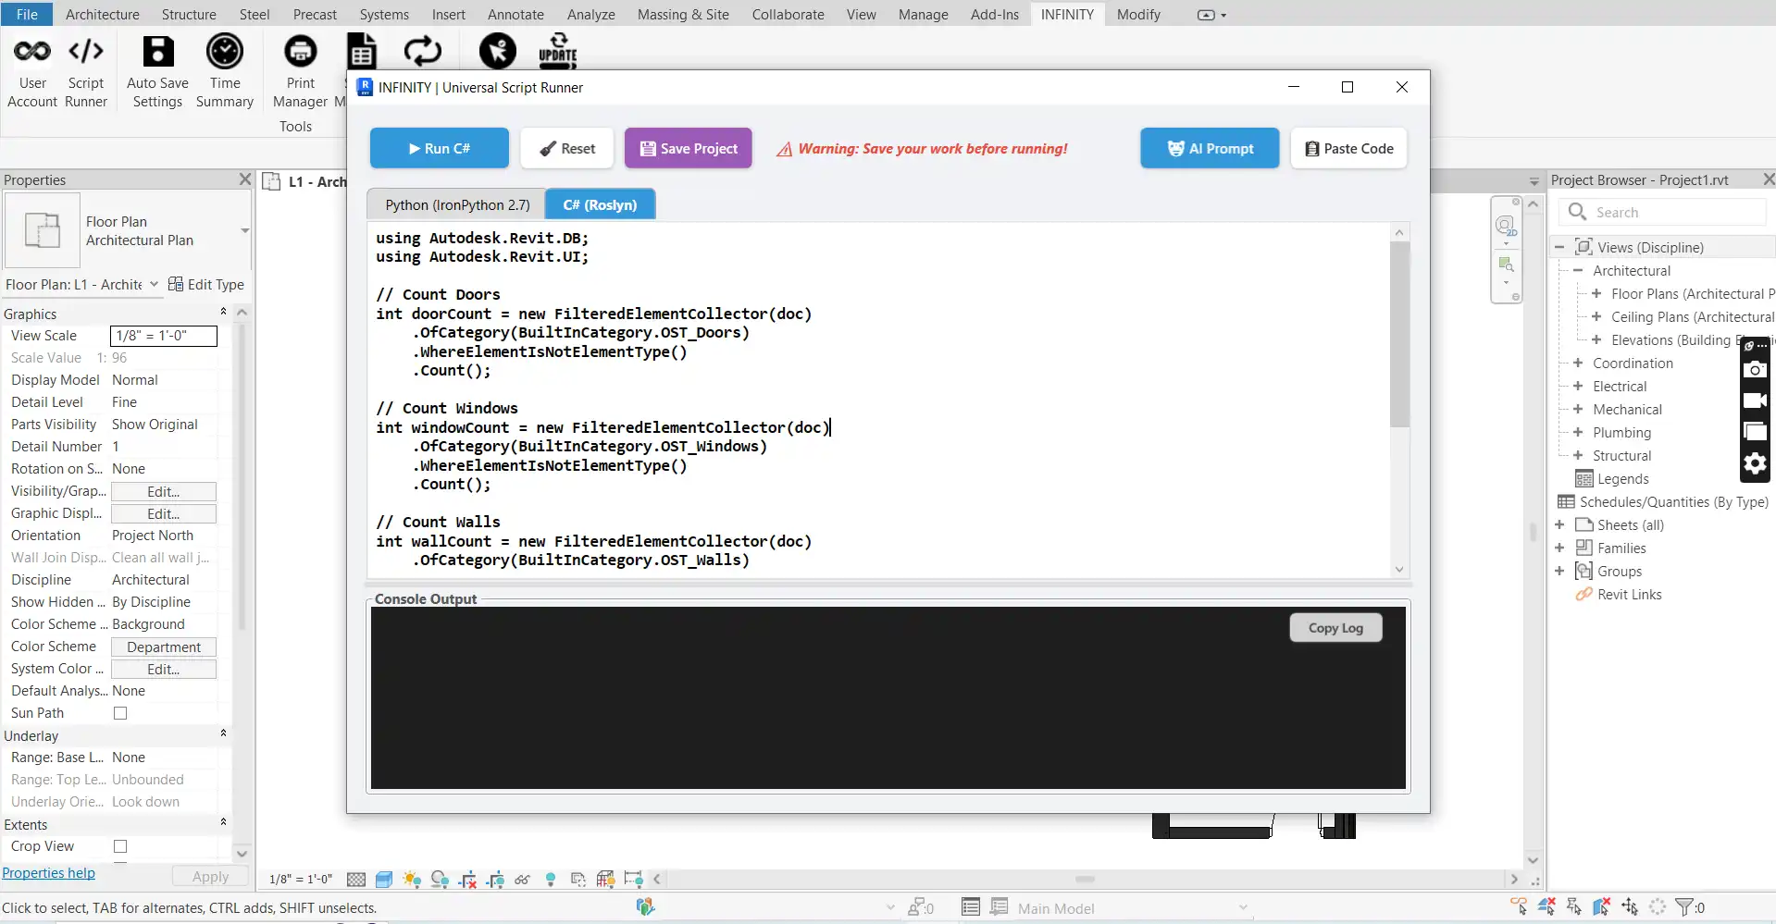Screen dimensions: 1776x924
Task: Open the Properties help link
Action: (49, 872)
